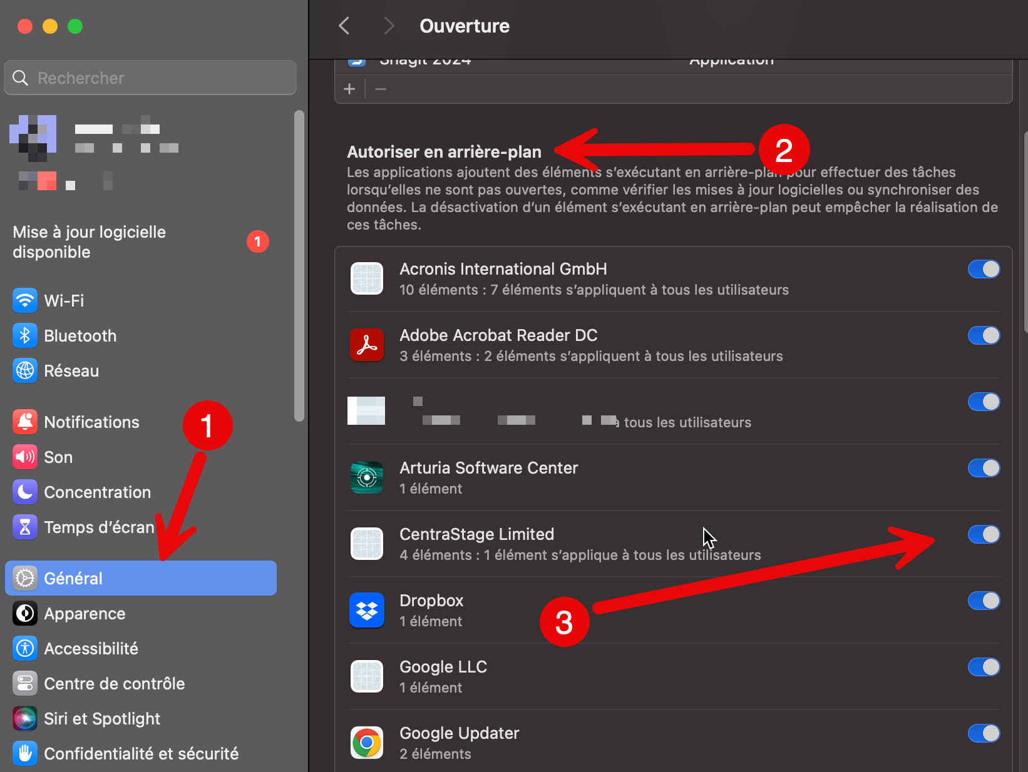Image resolution: width=1028 pixels, height=772 pixels.
Task: Open the Son speaker icon
Action: click(25, 457)
